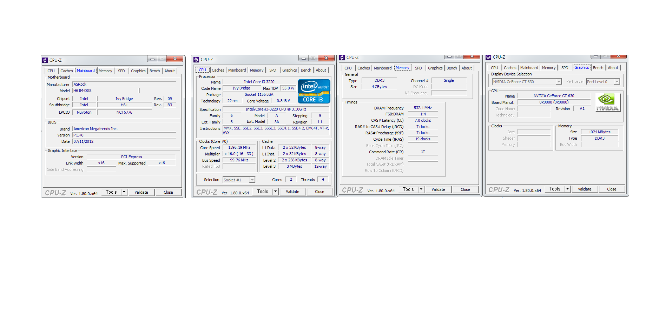Click the BIOS date 07/11/2012 field
This screenshot has width=672, height=314.
tap(124, 142)
